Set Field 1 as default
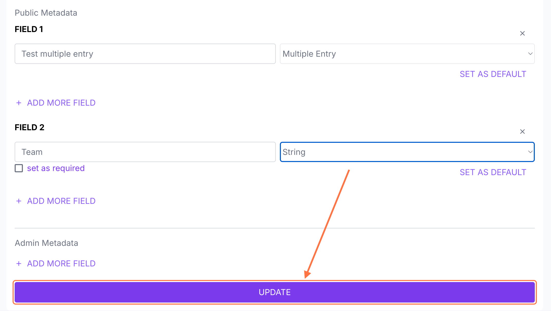Viewport: 551px width, 311px height. coord(493,74)
